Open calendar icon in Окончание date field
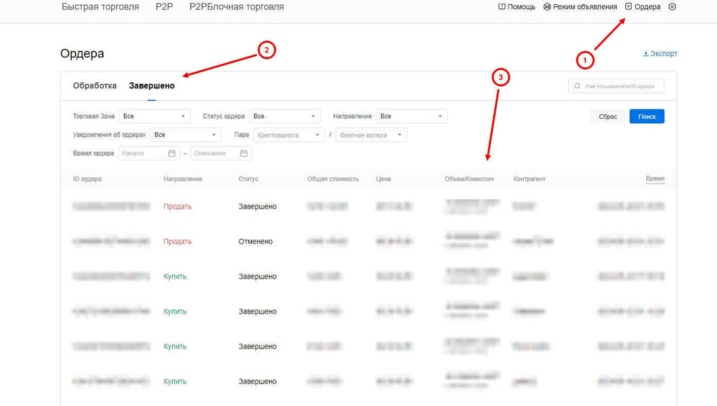The image size is (717, 406). click(244, 153)
